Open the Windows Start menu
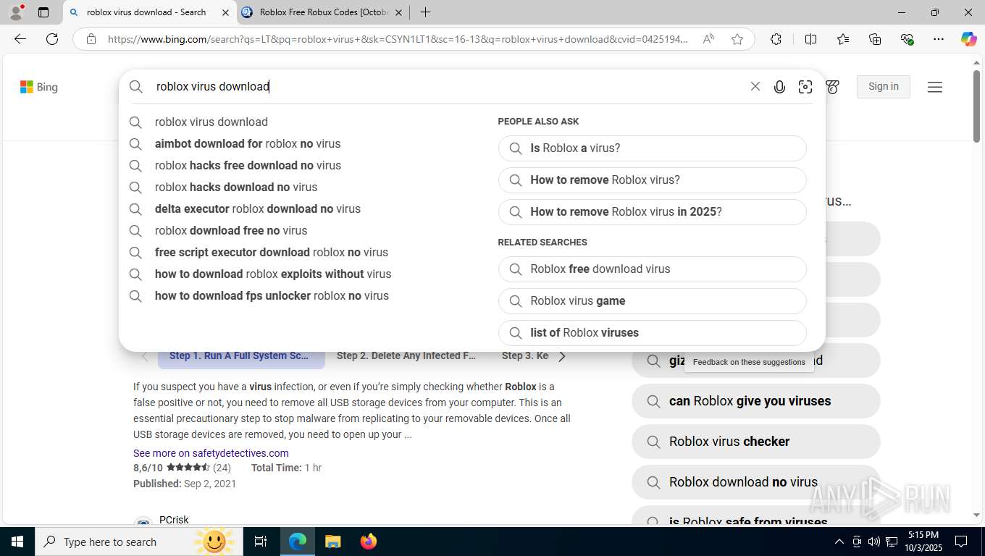985x556 pixels. click(17, 542)
